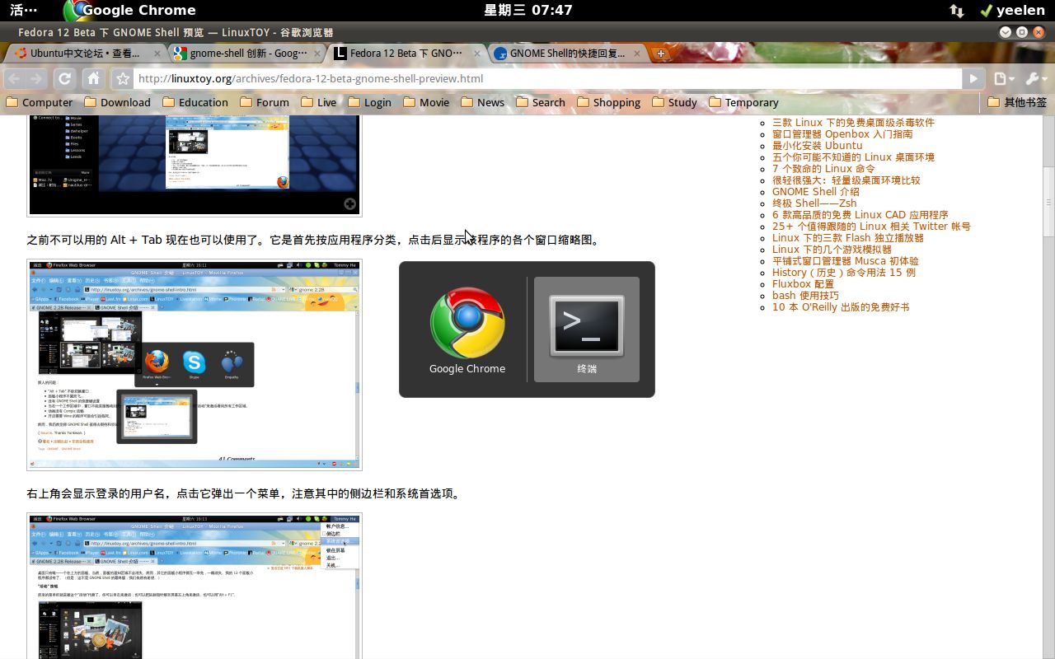Image resolution: width=1055 pixels, height=659 pixels.
Task: Open the Alt+Tab Firefox screenshot thumbnail
Action: (x=195, y=365)
